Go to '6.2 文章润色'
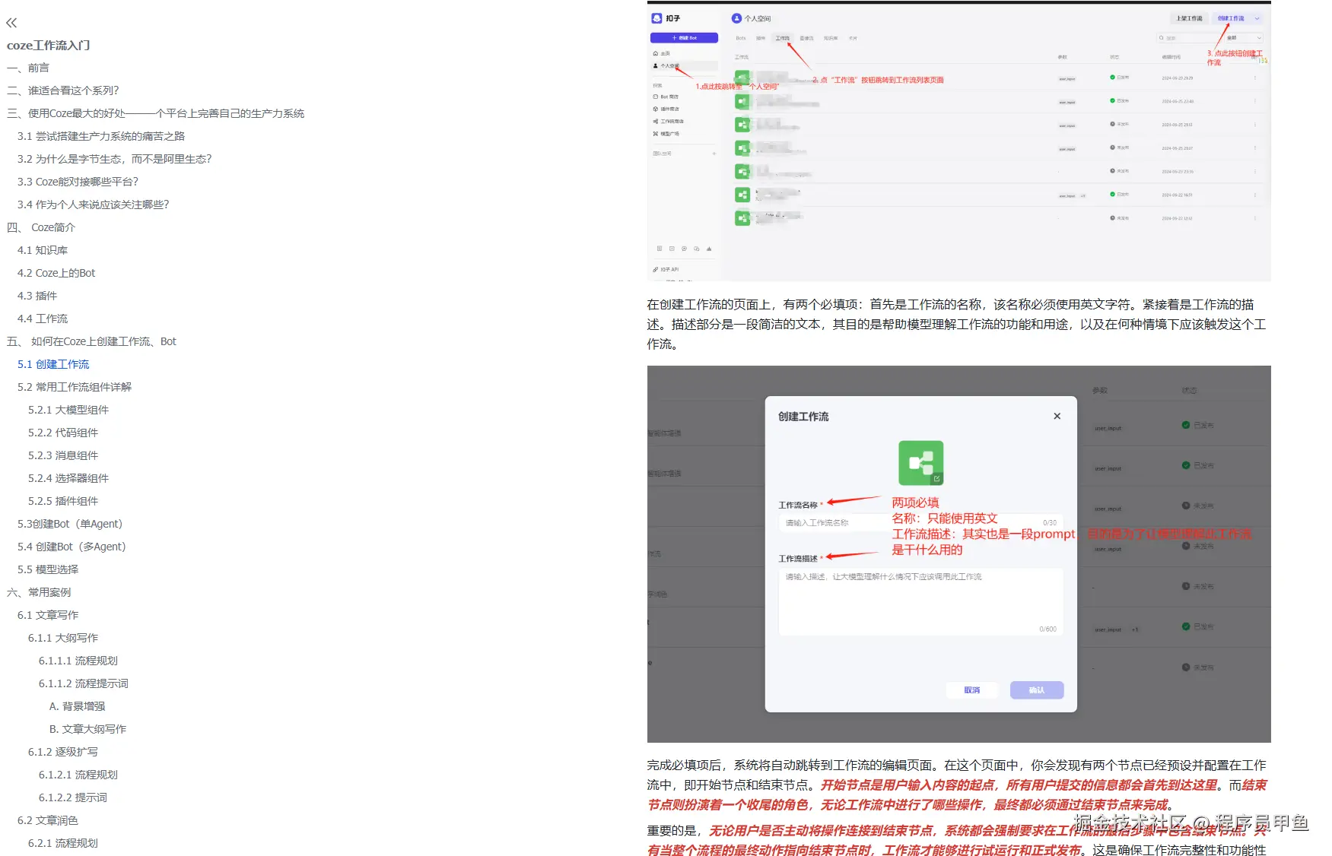 (48, 820)
